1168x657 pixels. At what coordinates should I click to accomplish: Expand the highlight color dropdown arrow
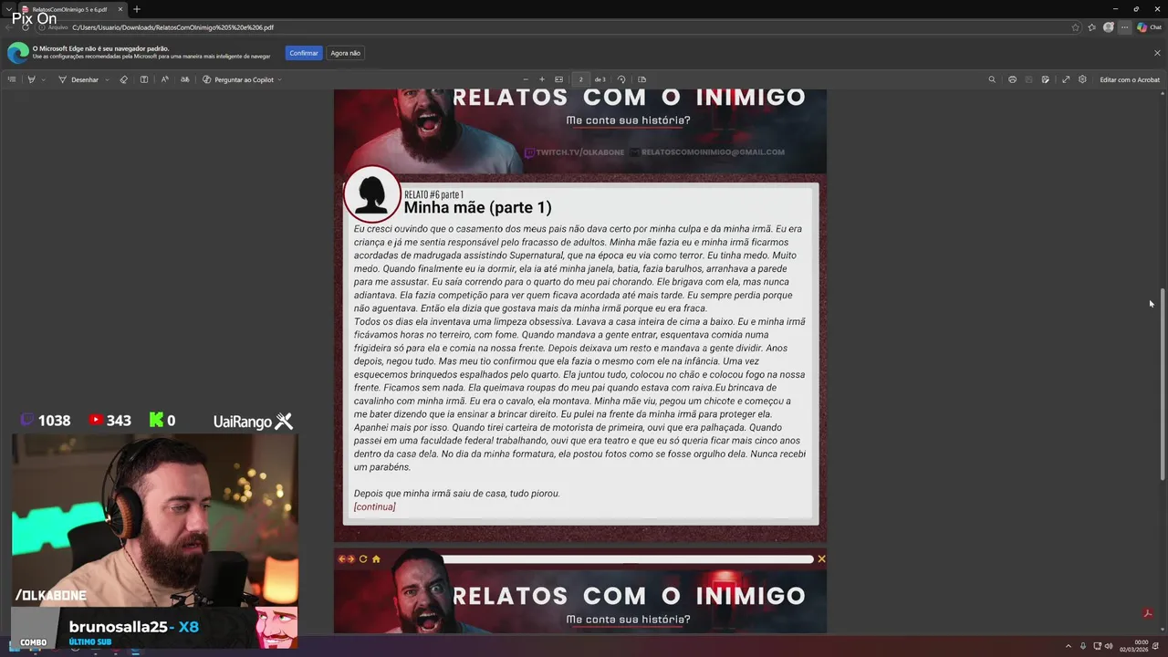point(43,79)
